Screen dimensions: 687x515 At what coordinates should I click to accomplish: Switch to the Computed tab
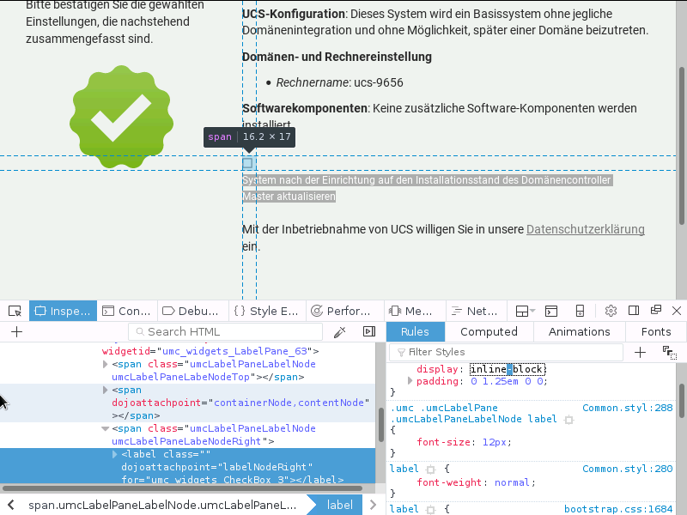click(x=489, y=331)
